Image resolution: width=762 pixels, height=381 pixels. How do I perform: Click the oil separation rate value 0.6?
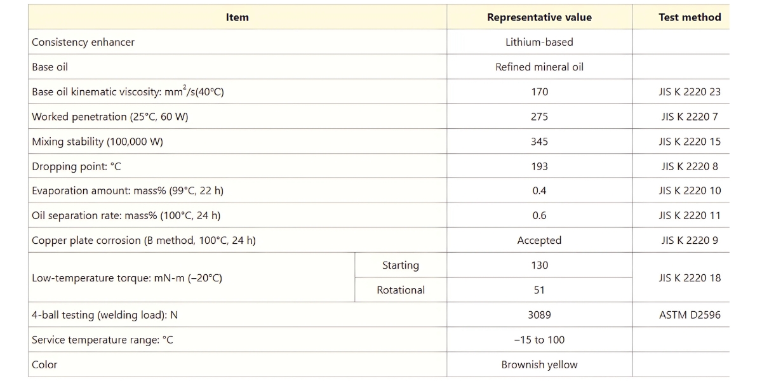click(x=539, y=215)
